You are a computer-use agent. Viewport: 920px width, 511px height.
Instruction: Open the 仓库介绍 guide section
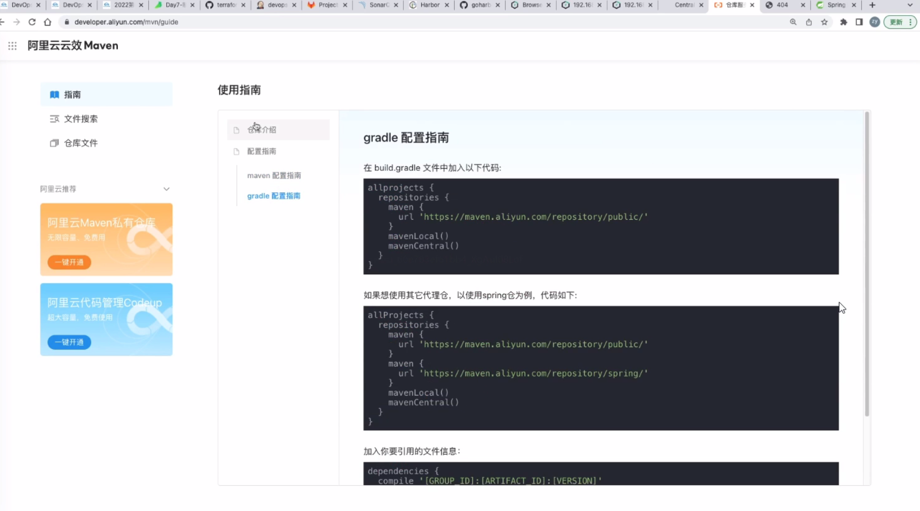278,130
